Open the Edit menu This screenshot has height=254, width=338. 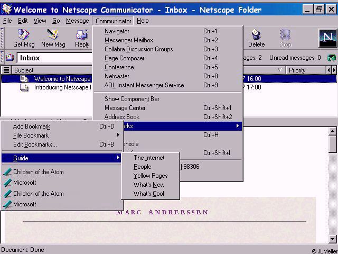(23, 21)
